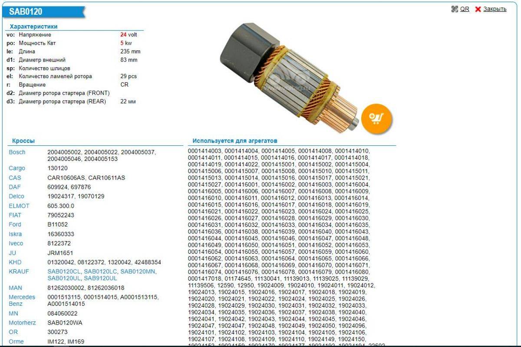
Task: Open the SAB0120CL cross reference link
Action: pyautogui.click(x=64, y=272)
